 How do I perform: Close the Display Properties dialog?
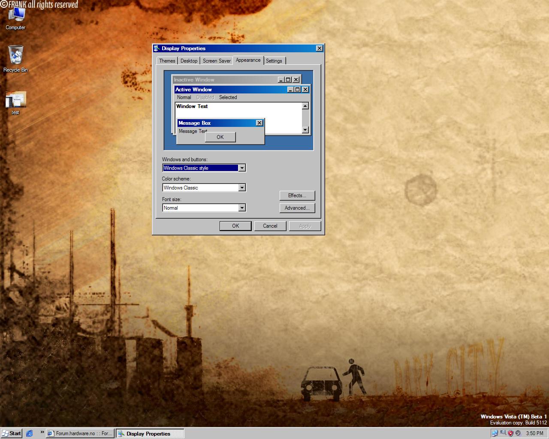pyautogui.click(x=319, y=48)
